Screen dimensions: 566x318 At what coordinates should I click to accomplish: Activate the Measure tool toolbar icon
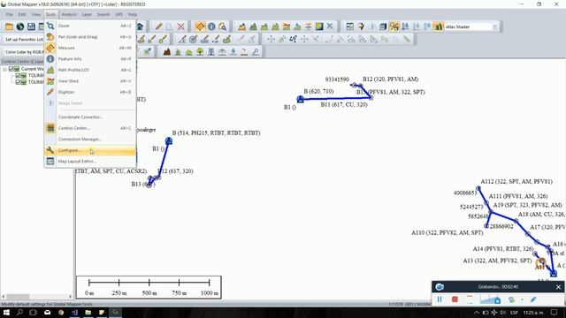(200, 26)
